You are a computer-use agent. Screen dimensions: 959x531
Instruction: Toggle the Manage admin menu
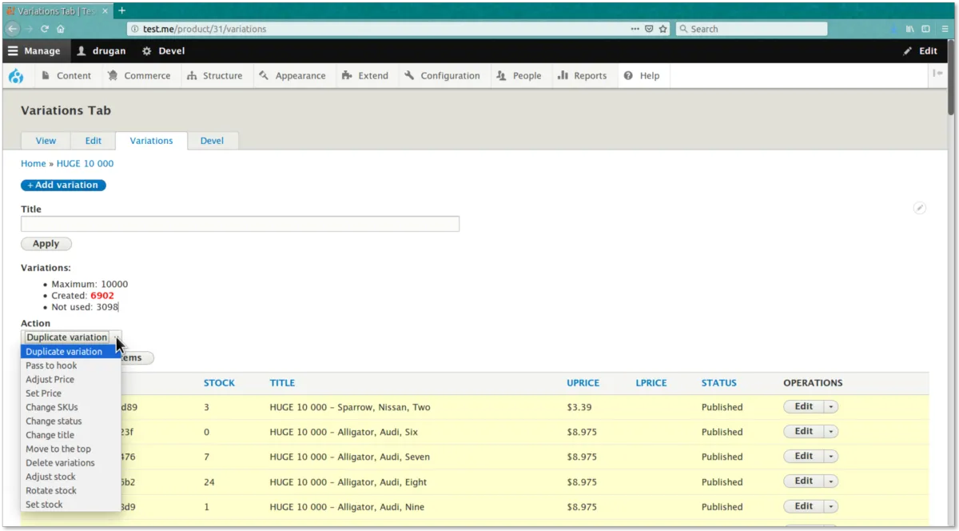pyautogui.click(x=34, y=51)
